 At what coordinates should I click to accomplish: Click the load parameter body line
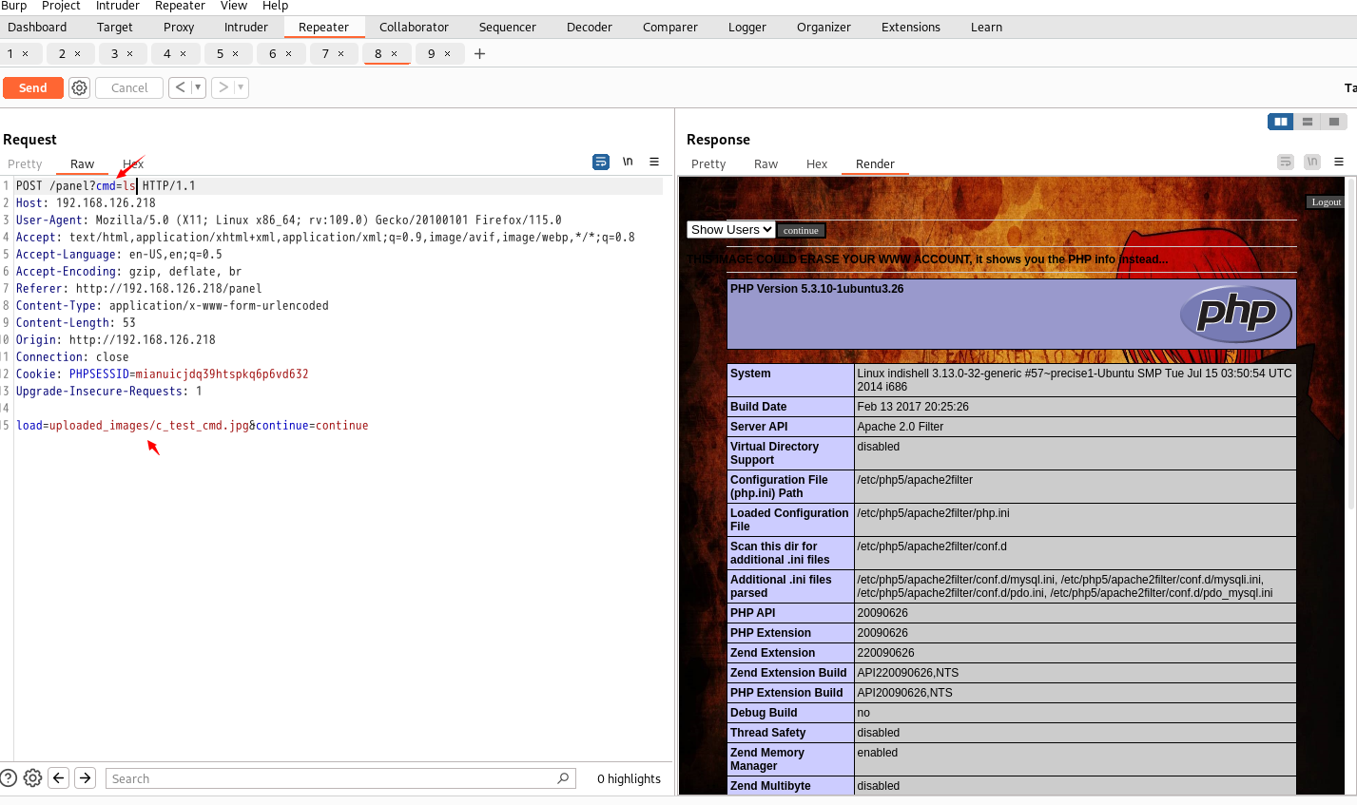(192, 425)
